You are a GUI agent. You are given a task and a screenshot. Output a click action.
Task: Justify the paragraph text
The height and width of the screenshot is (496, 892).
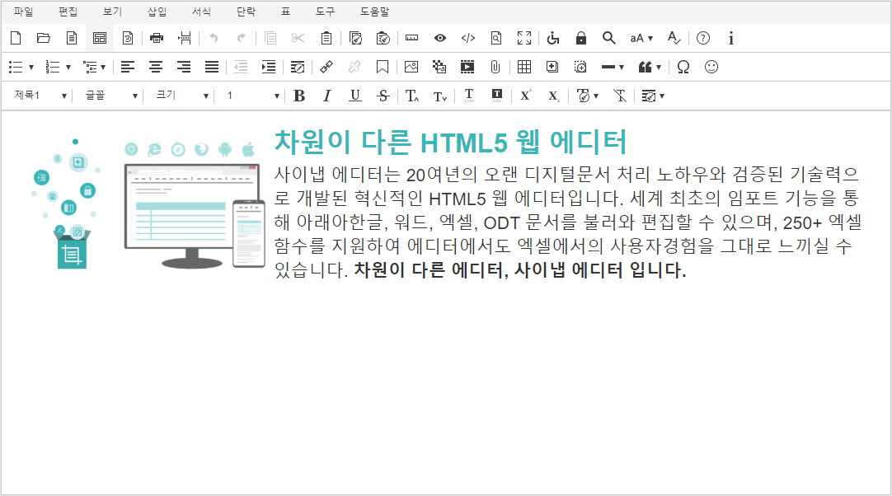(212, 67)
